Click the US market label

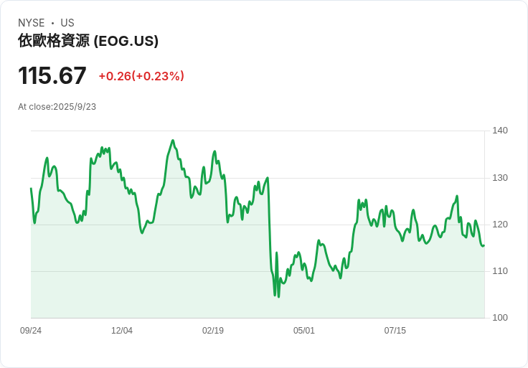coord(67,23)
